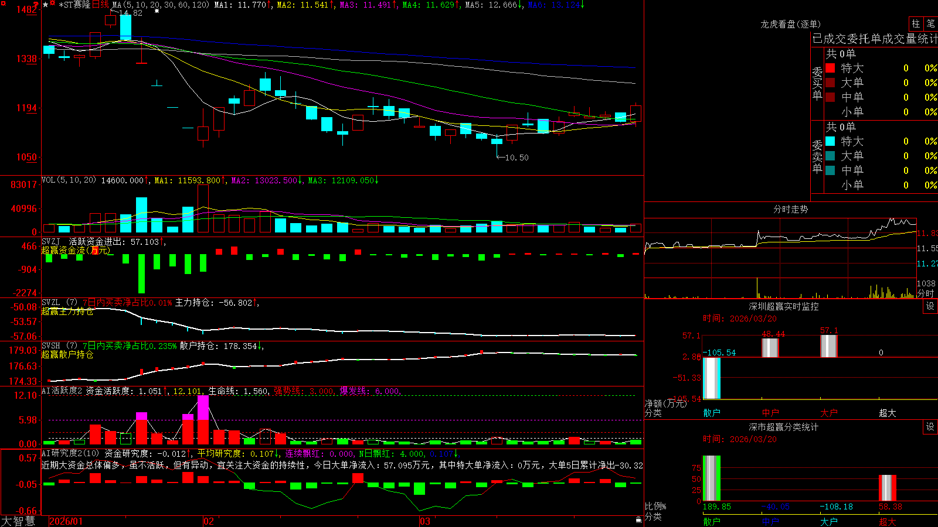Click the gray star favorite icon
This screenshot has width=938, height=527.
pyautogui.click(x=46, y=5)
